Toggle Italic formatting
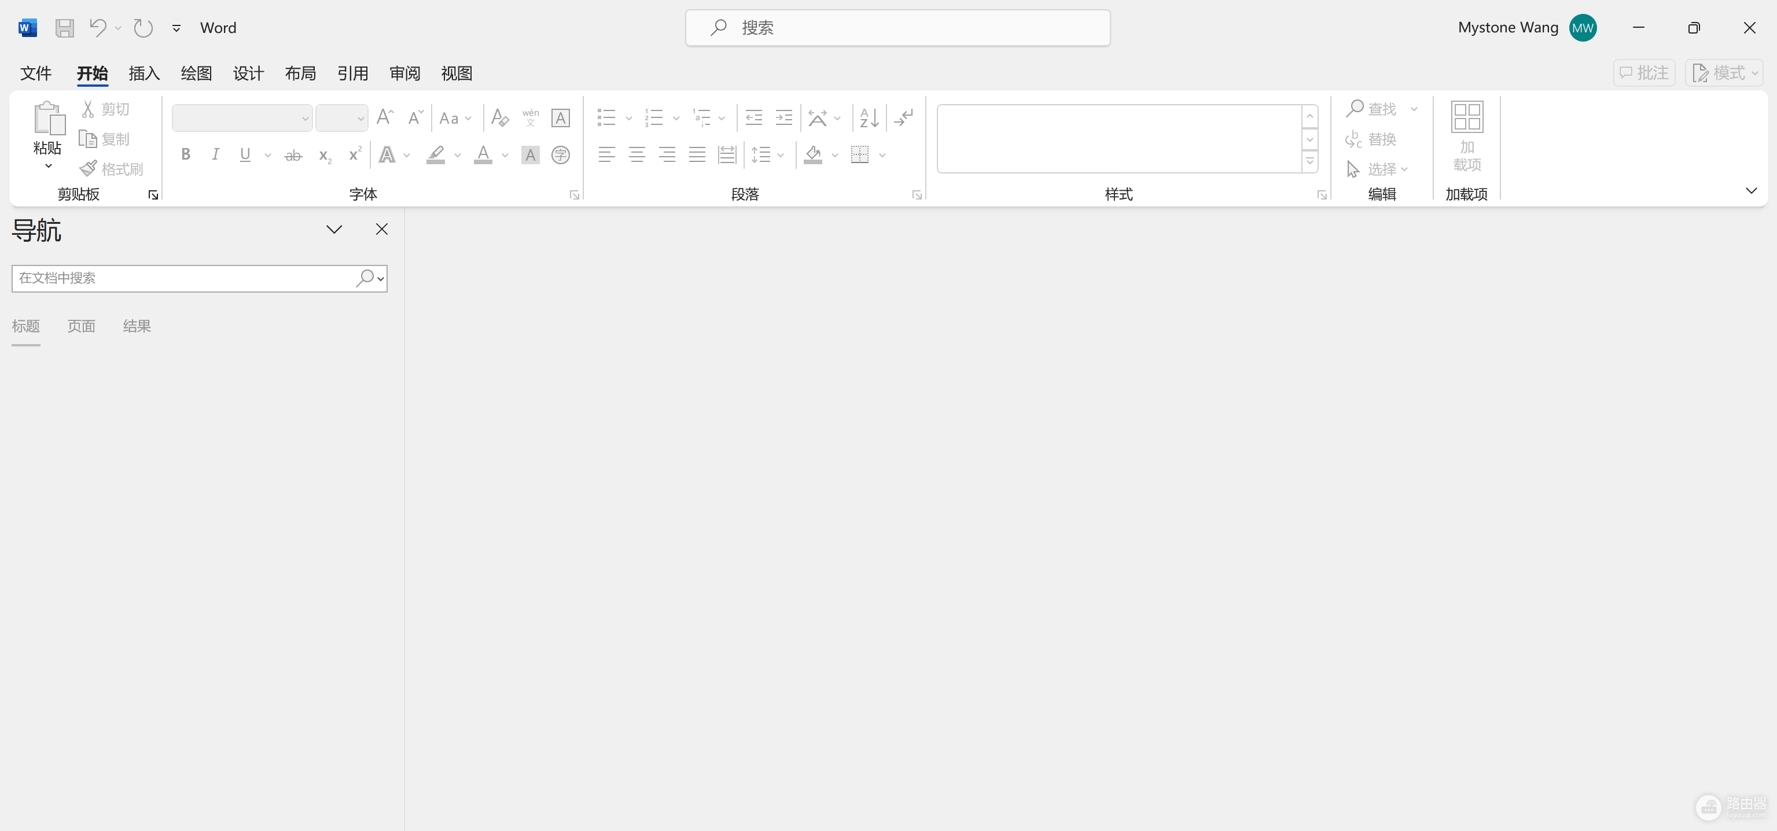The image size is (1777, 831). tap(215, 154)
